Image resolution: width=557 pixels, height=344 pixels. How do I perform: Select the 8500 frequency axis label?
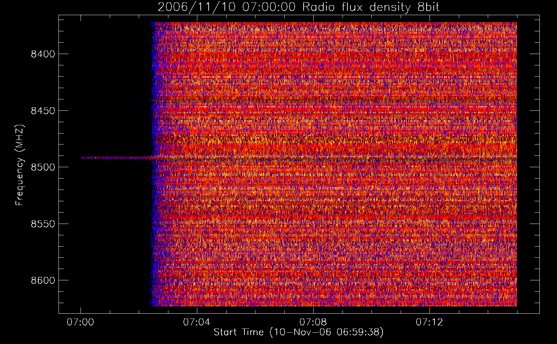pyautogui.click(x=43, y=167)
